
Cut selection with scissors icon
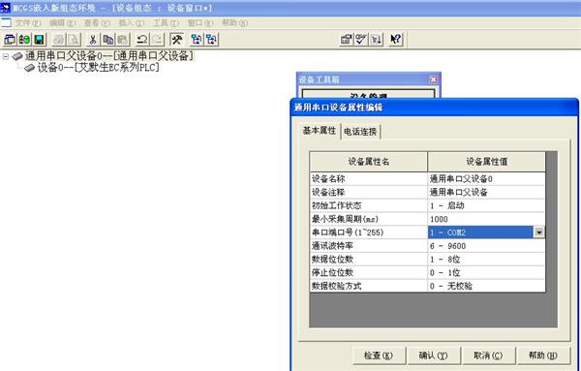tap(93, 40)
